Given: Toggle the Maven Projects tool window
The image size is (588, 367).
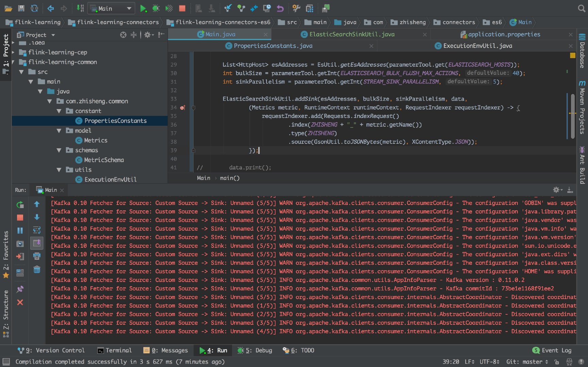Looking at the screenshot, I should point(582,107).
